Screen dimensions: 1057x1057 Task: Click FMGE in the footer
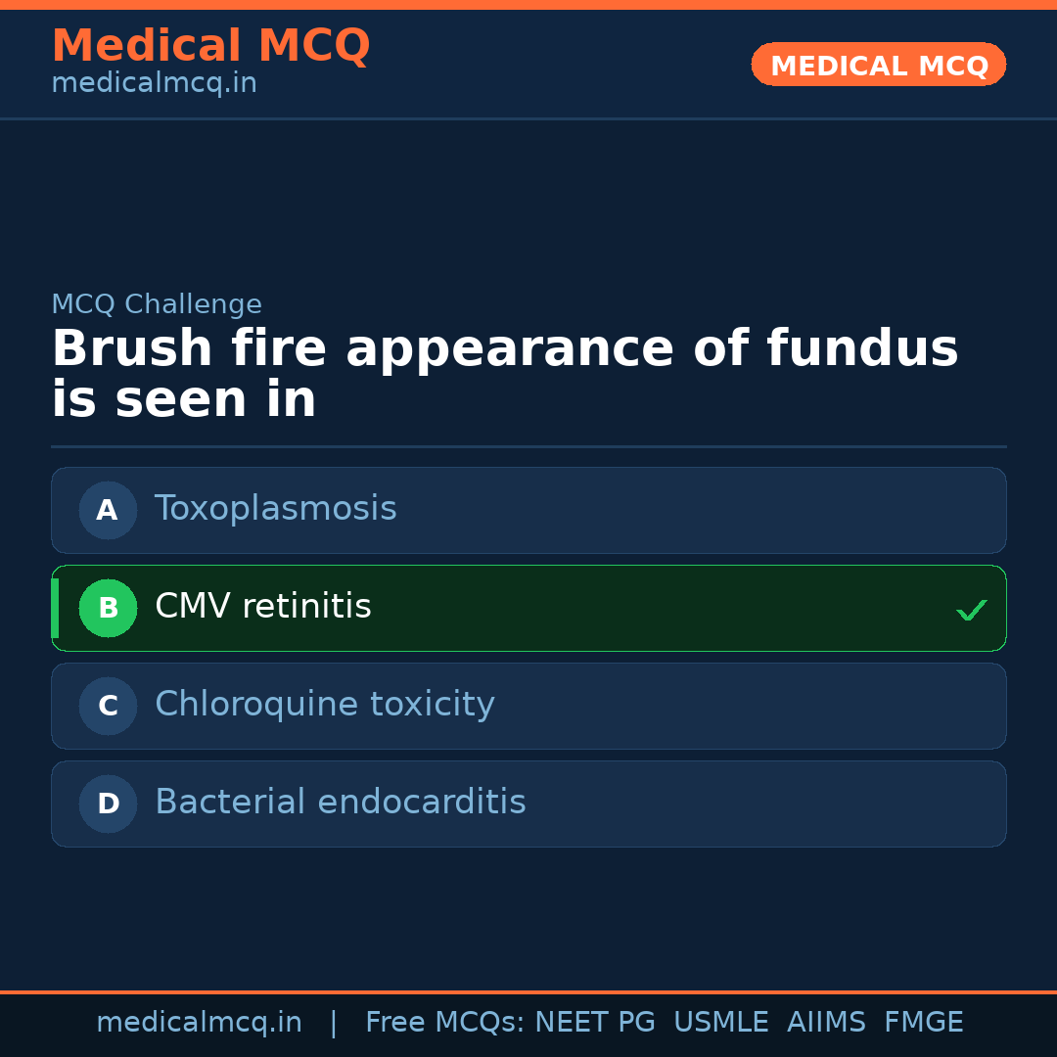pos(923,1023)
